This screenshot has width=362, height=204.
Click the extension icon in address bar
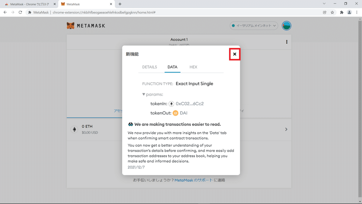coord(30,12)
